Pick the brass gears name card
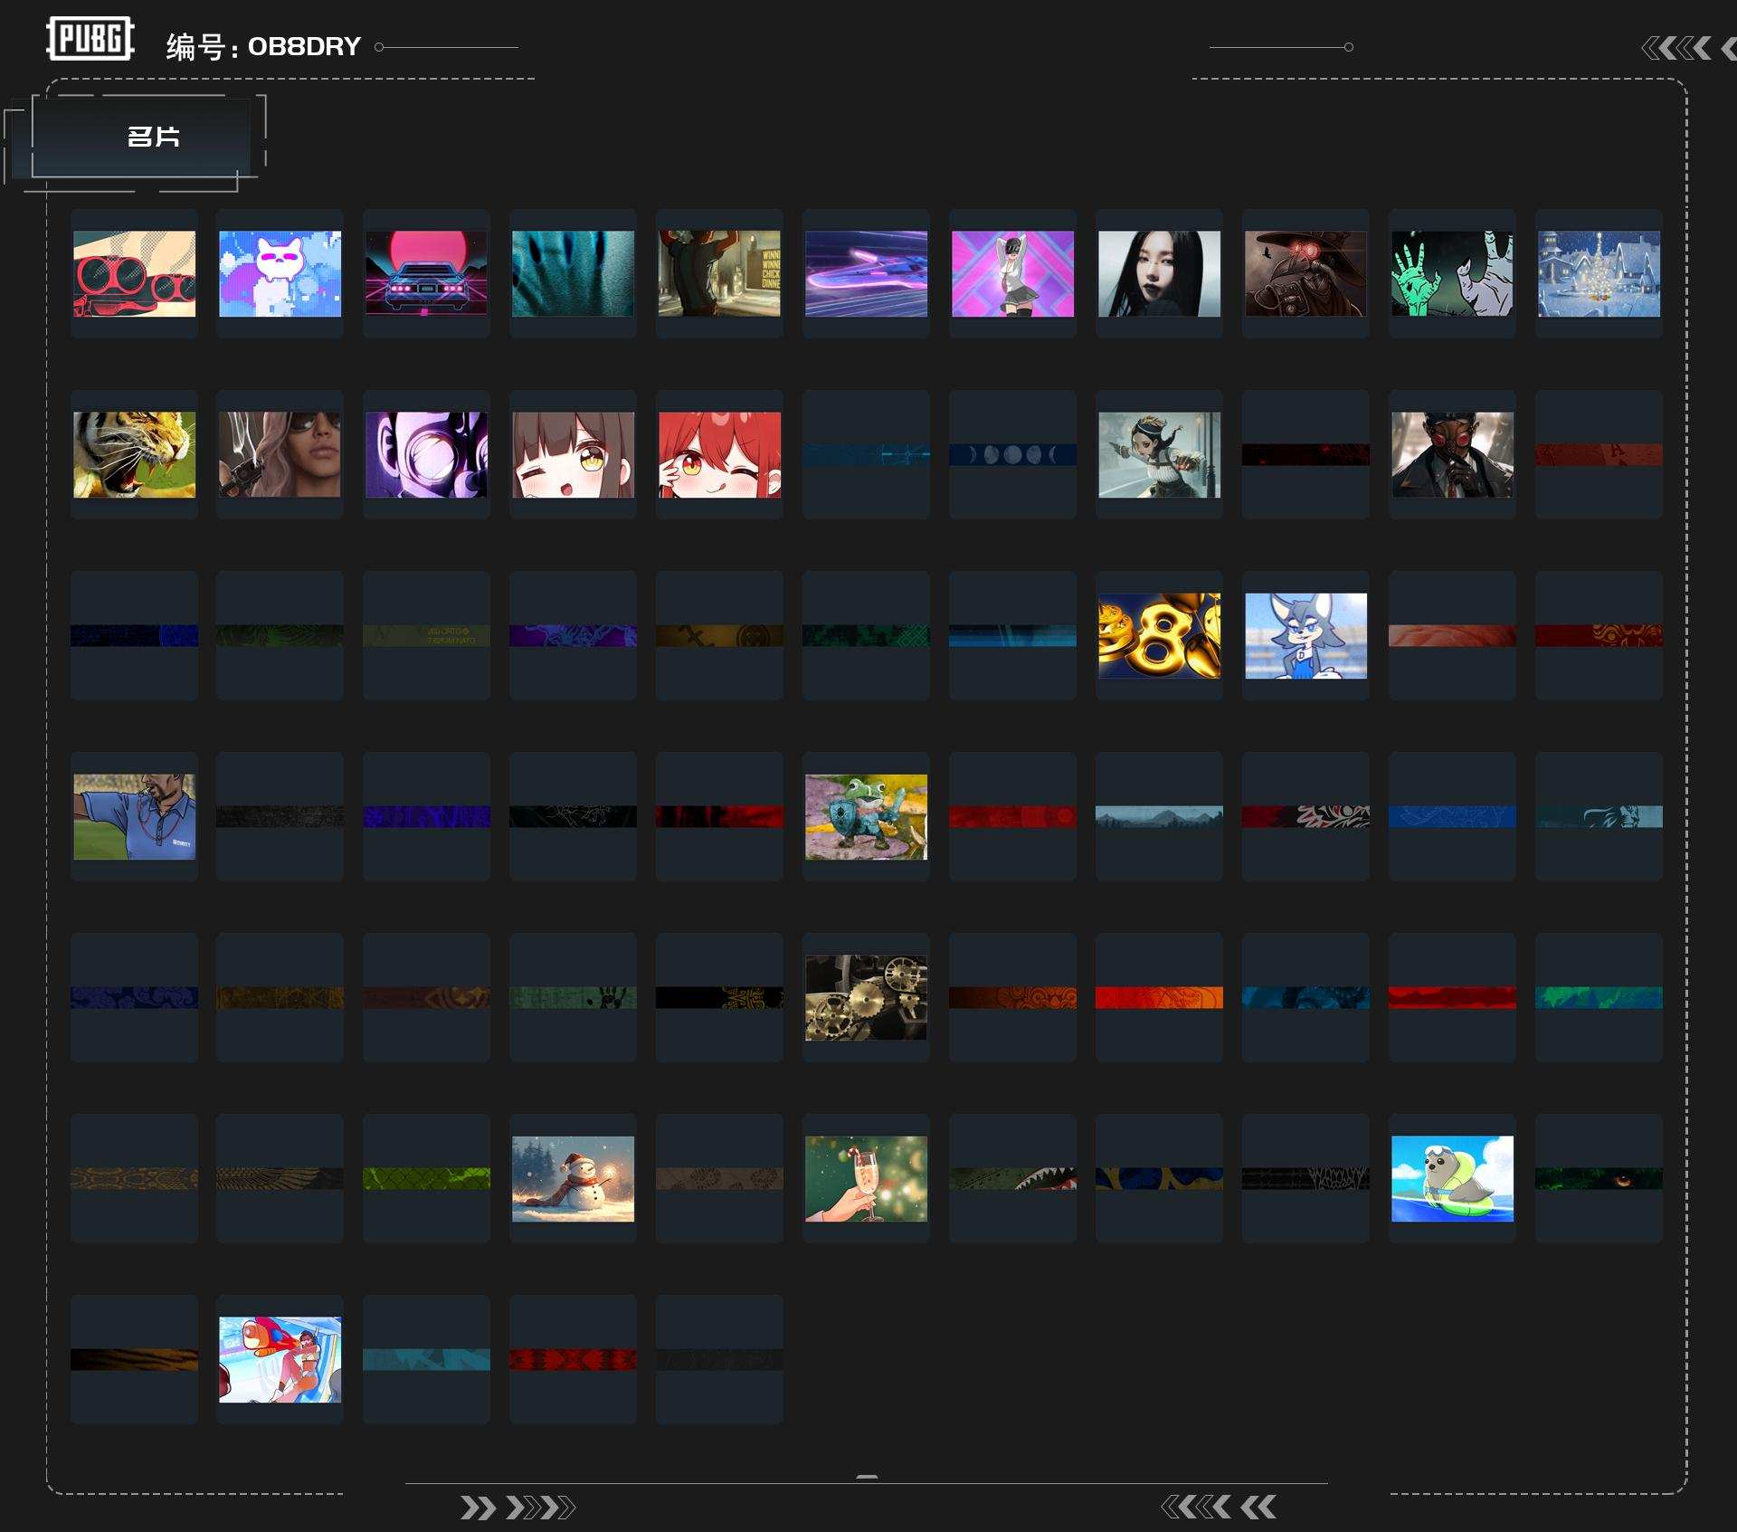 tap(866, 997)
